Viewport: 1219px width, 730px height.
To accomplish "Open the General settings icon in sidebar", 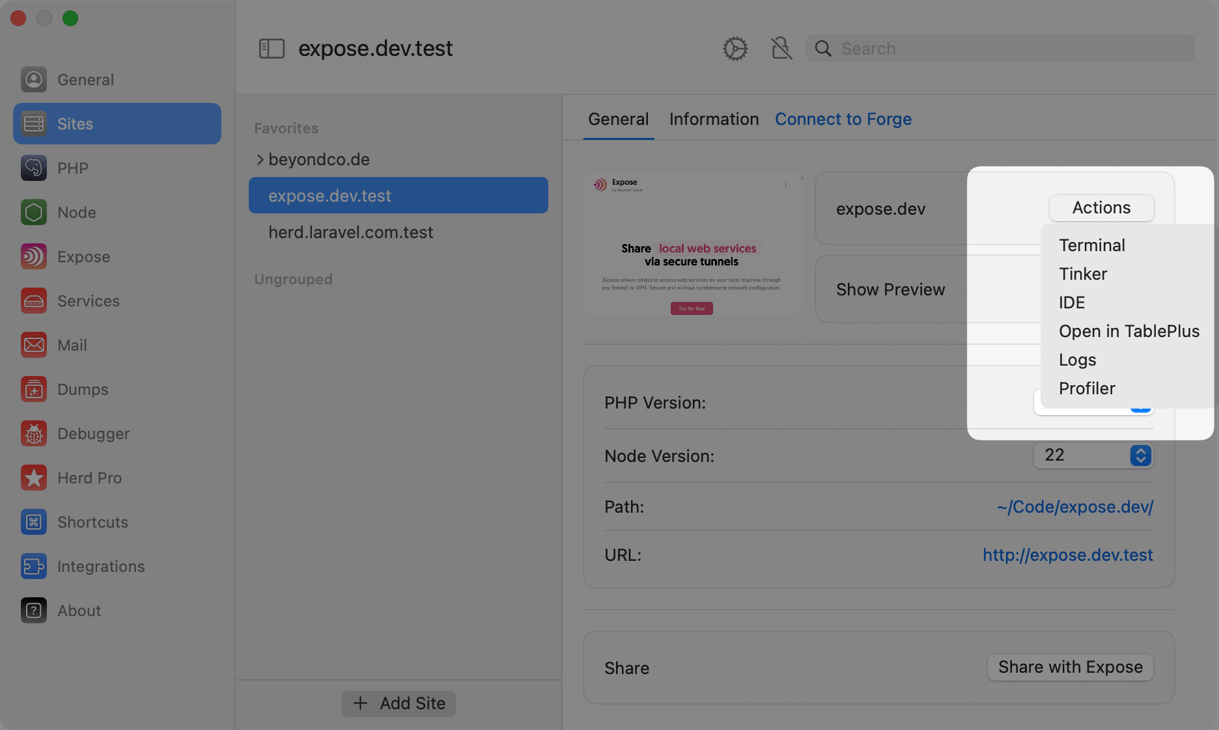I will [34, 79].
